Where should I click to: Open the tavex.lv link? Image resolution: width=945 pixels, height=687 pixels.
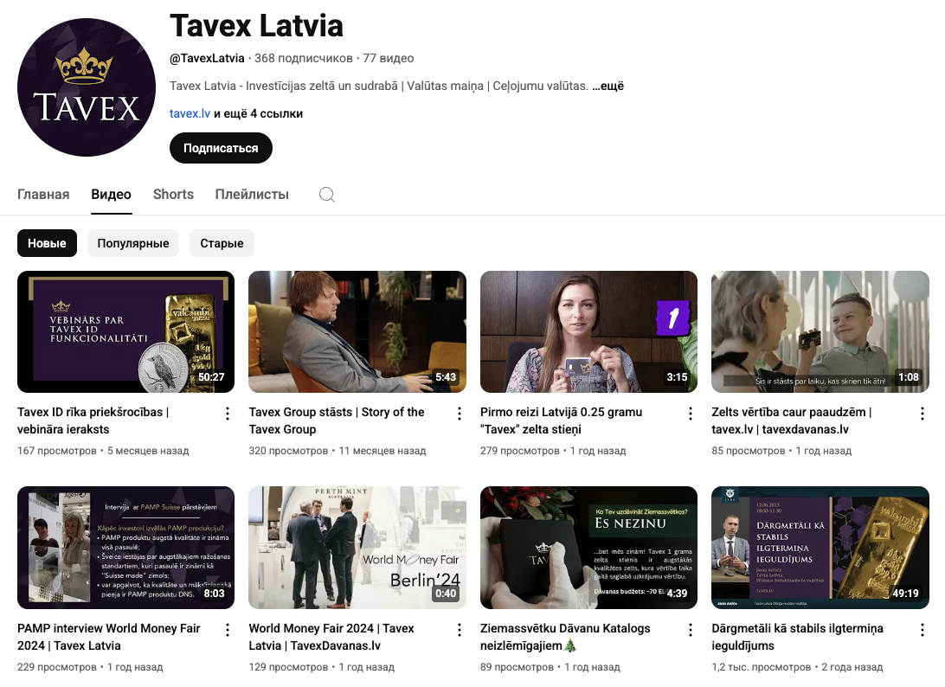click(x=190, y=114)
